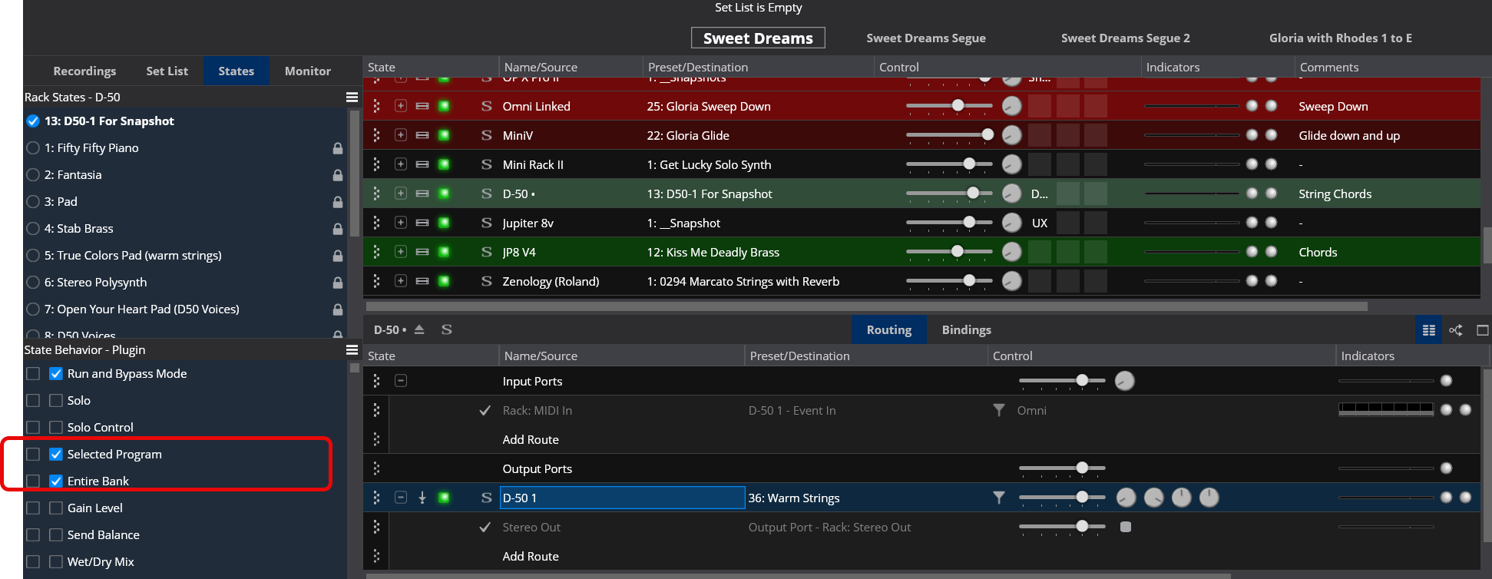The width and height of the screenshot is (1492, 579).
Task: Tick the checkbox immediately left of Gain Level
Action: [56, 508]
